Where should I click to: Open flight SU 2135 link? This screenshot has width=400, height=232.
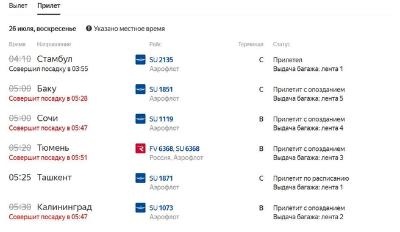click(x=161, y=60)
